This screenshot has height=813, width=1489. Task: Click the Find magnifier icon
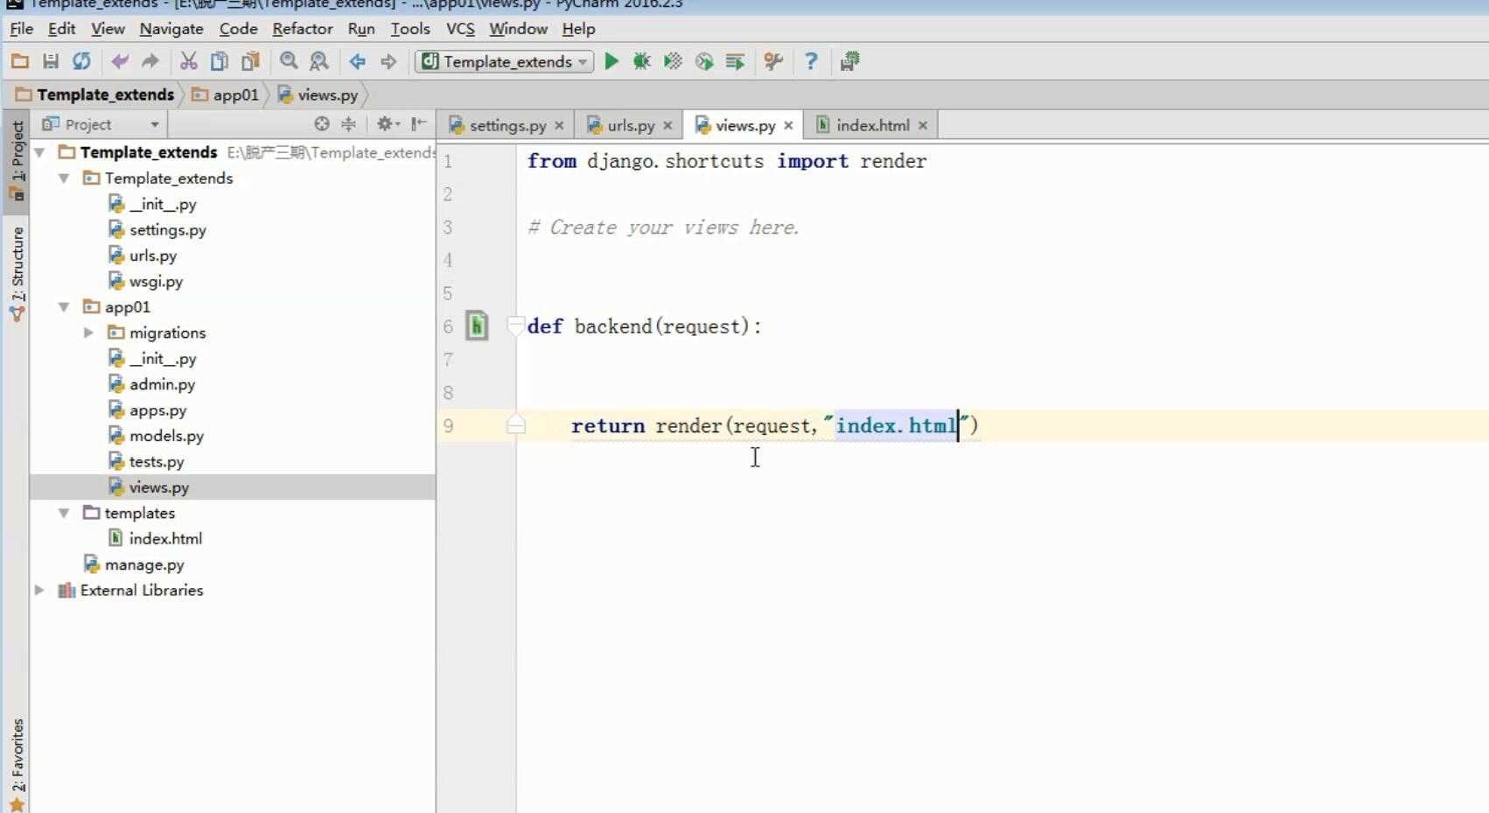(289, 61)
